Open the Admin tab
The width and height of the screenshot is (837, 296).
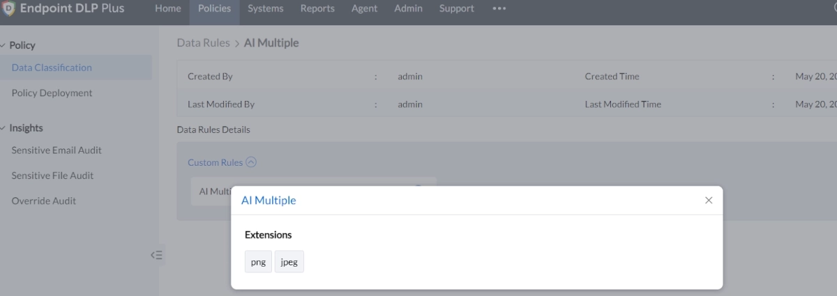coord(408,9)
